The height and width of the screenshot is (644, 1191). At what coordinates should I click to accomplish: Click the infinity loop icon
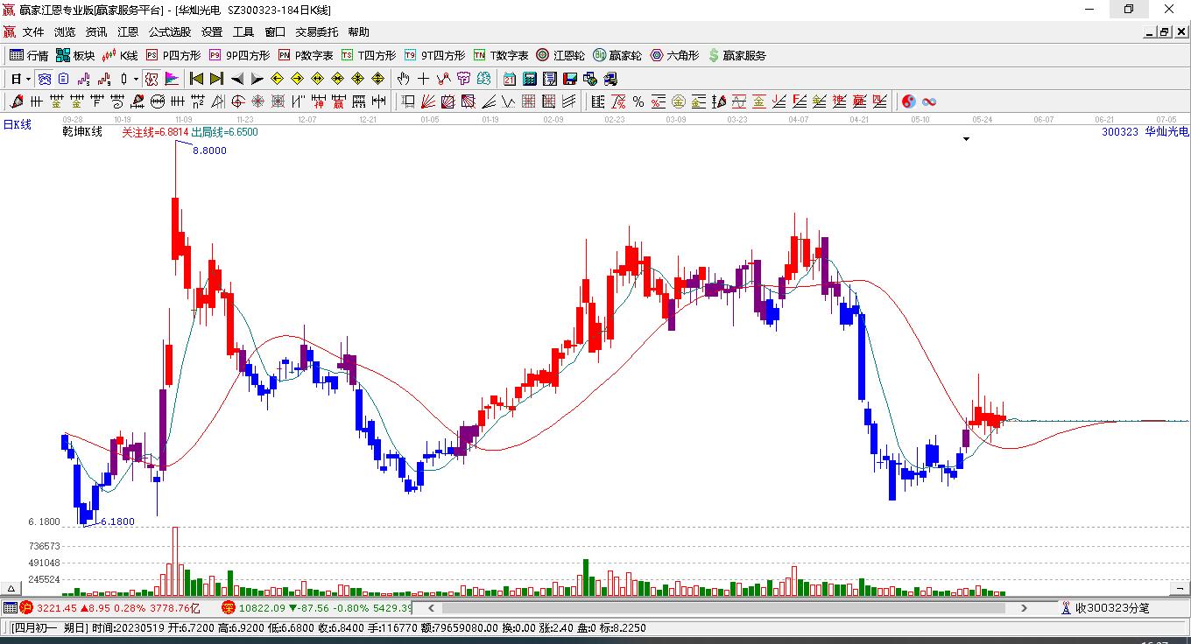coord(929,101)
